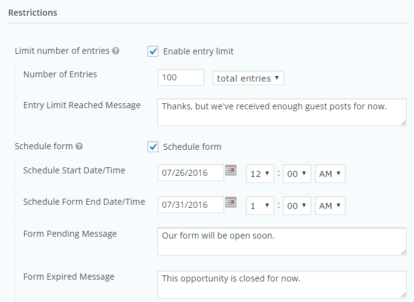Image resolution: width=414 pixels, height=302 pixels.
Task: Open calendar picker for Schedule Form End Date
Action: pyautogui.click(x=231, y=202)
